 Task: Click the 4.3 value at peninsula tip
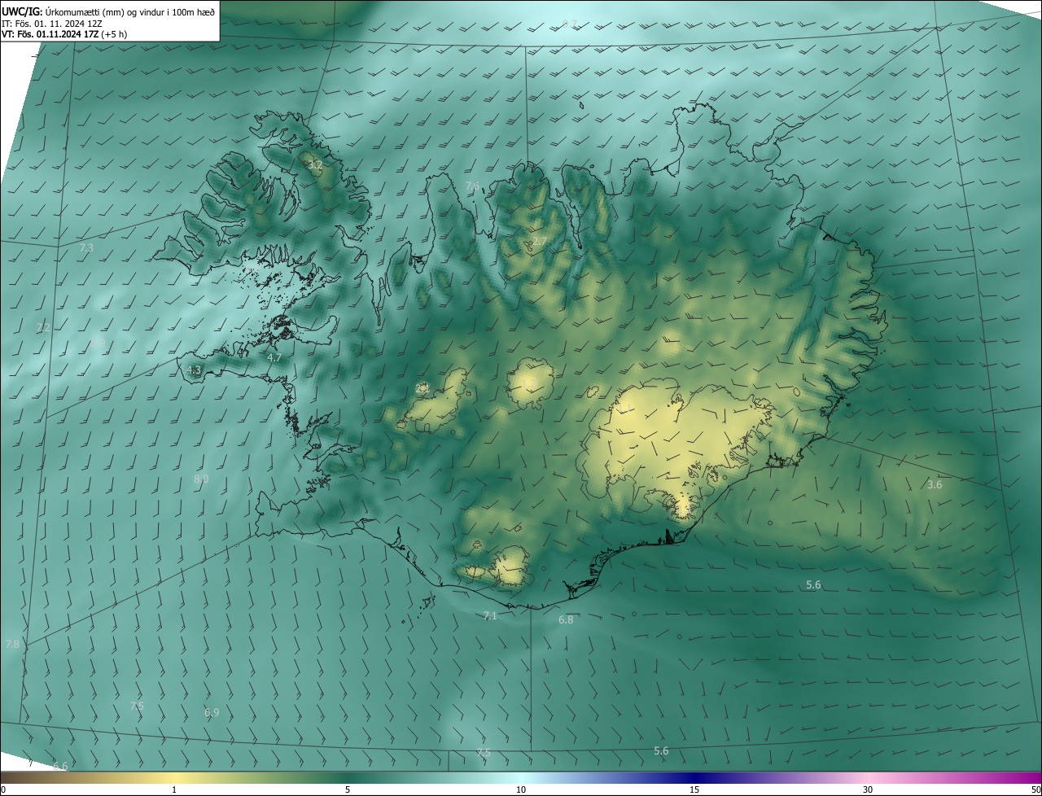point(194,370)
